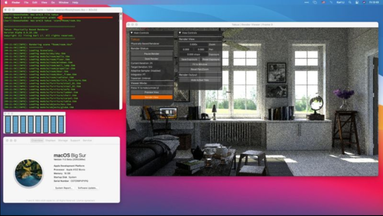
Task: Click the first Pan value field
Action: click(186, 50)
